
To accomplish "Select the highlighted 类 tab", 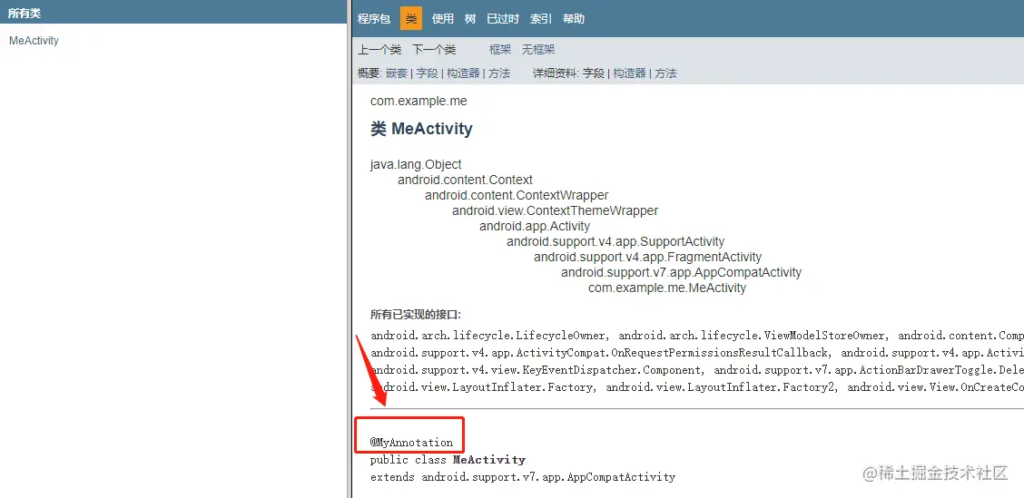I will 411,19.
